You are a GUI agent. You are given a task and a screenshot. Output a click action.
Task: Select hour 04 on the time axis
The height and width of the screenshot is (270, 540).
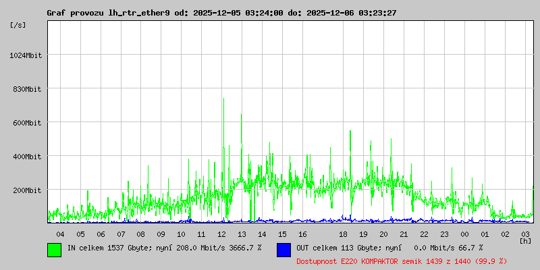coord(60,234)
